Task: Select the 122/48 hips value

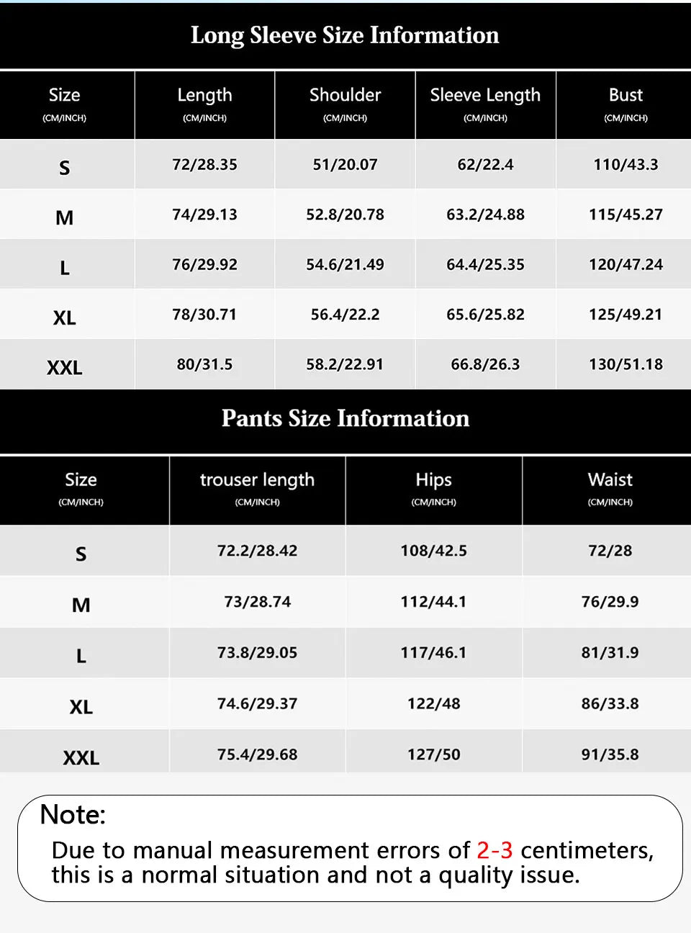Action: click(x=433, y=703)
